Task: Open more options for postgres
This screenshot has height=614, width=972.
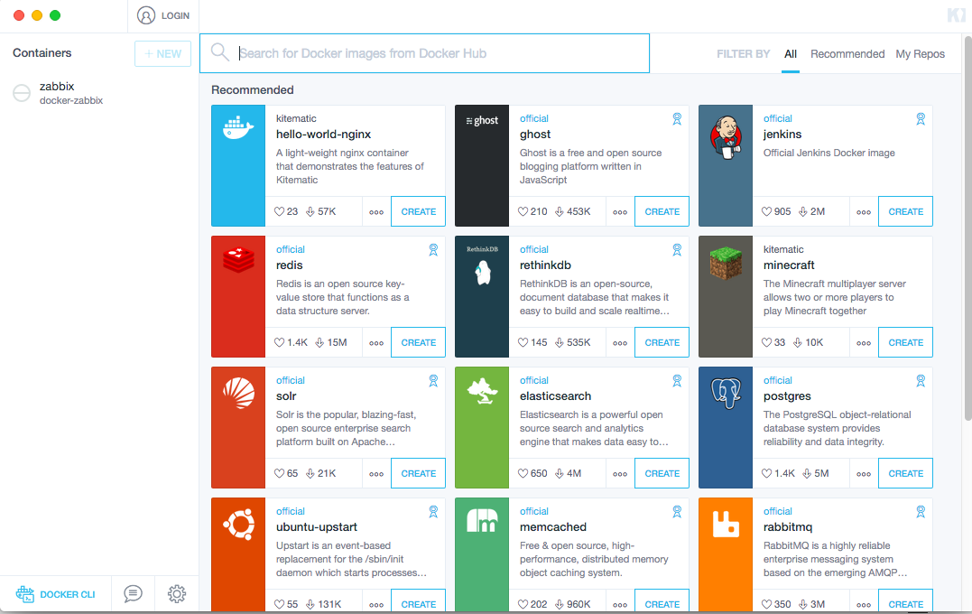Action: pos(864,474)
